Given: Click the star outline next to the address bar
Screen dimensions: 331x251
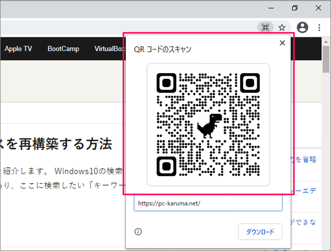Looking at the screenshot, I should [282, 27].
